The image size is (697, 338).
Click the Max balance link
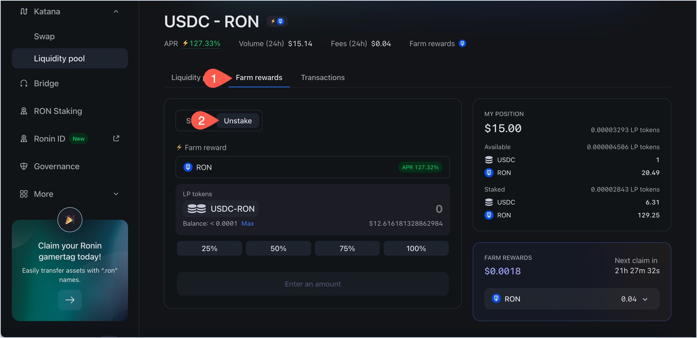247,224
